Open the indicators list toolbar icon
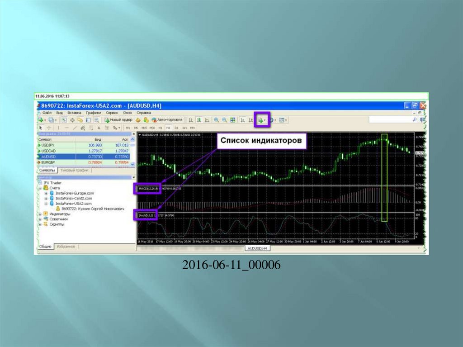The image size is (463, 347). point(261,120)
